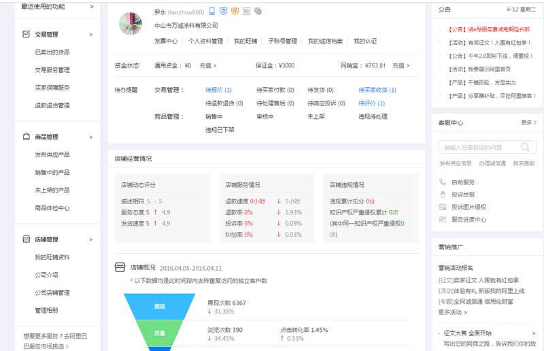The image size is (544, 351).
Task: Open 未上架的产品 in sidebar
Action: [x=52, y=190]
